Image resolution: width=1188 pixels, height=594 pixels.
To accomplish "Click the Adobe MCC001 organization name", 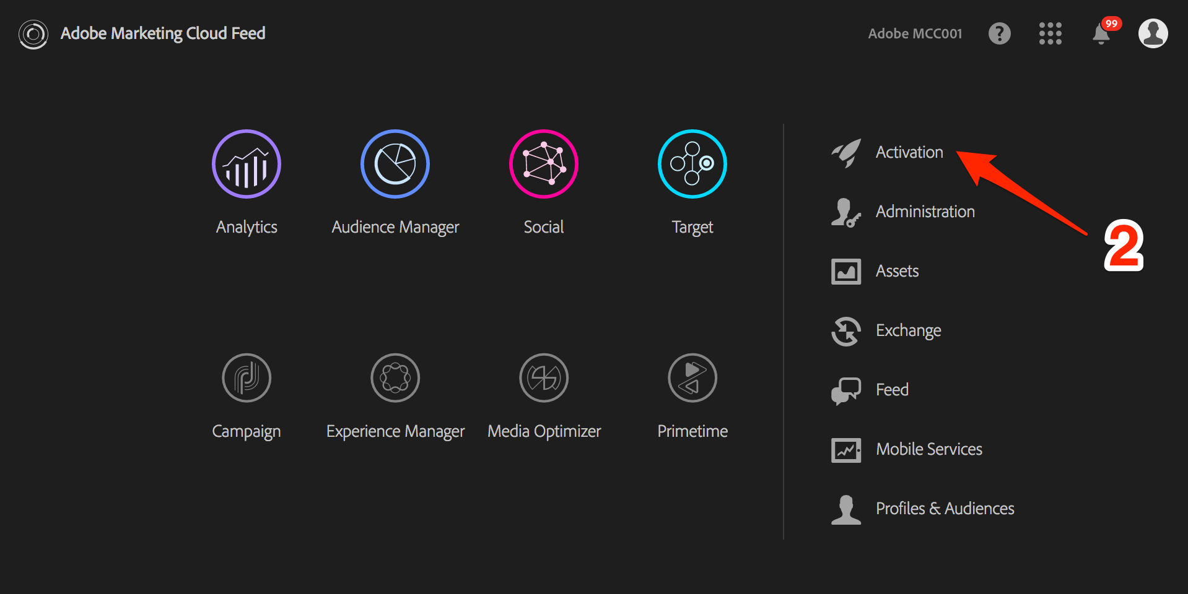I will click(x=915, y=33).
